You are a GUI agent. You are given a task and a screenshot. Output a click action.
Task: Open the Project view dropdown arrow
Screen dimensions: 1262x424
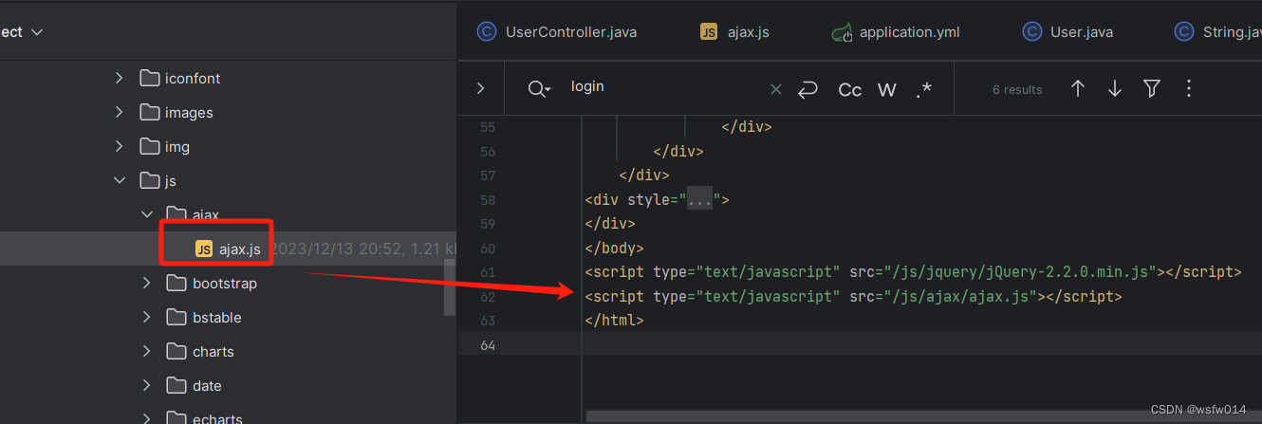tap(37, 32)
